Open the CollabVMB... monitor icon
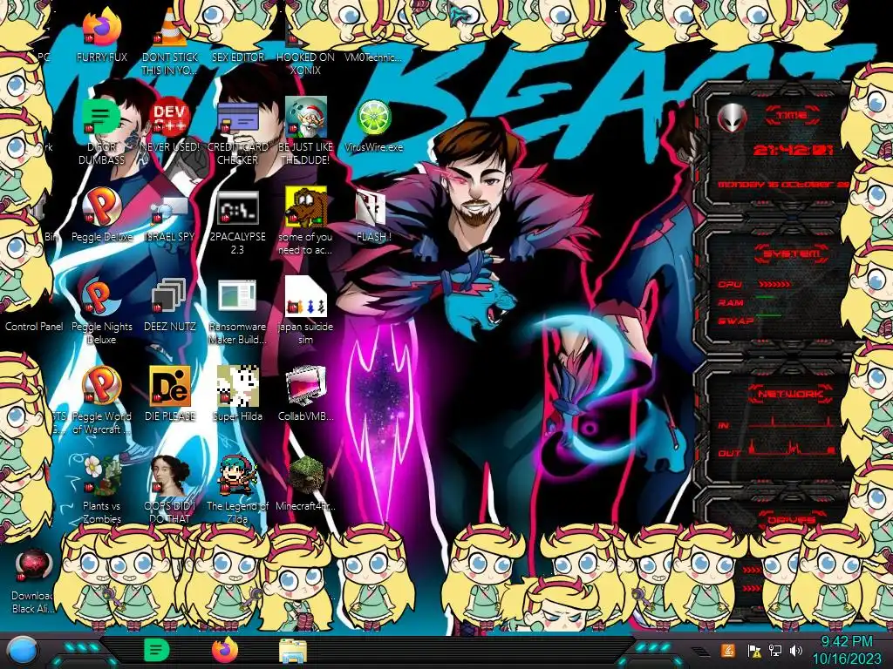 [306, 386]
